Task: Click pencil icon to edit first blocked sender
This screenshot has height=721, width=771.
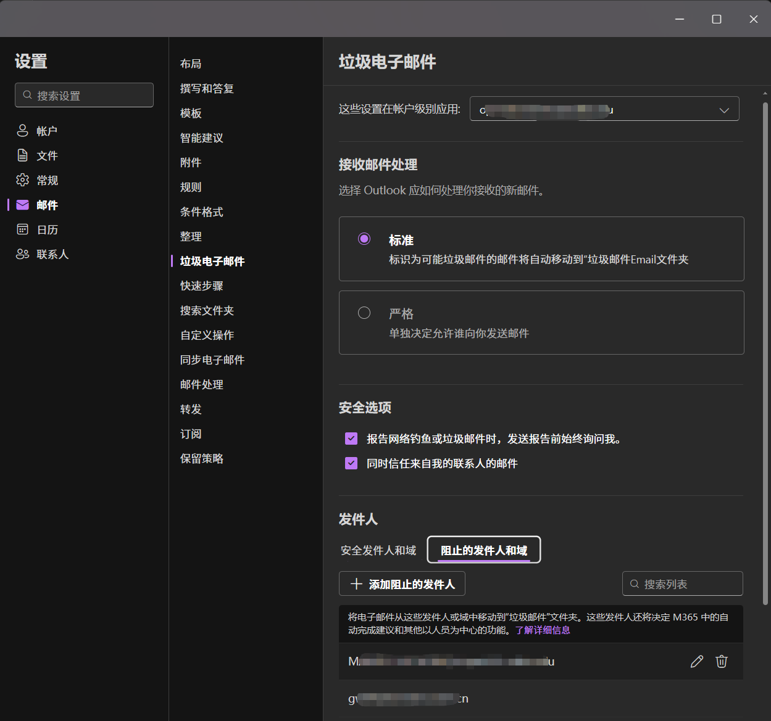Action: point(696,662)
